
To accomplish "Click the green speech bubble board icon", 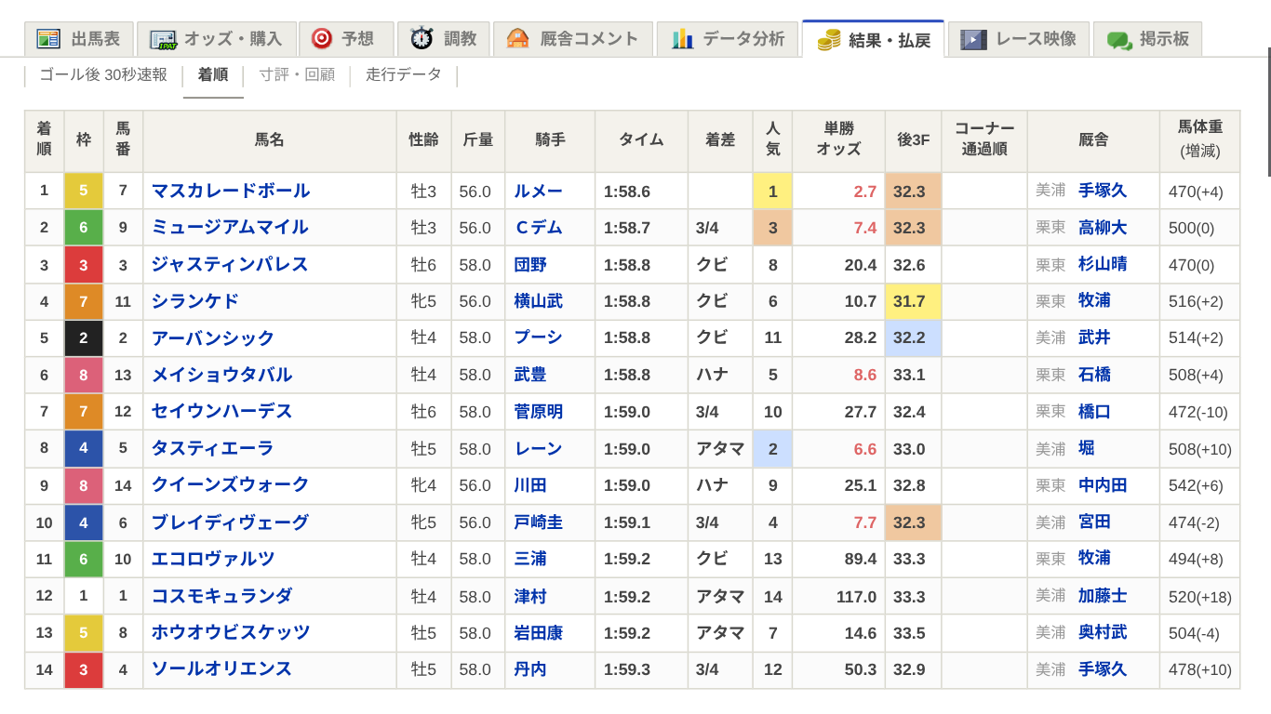I will click(x=1118, y=40).
